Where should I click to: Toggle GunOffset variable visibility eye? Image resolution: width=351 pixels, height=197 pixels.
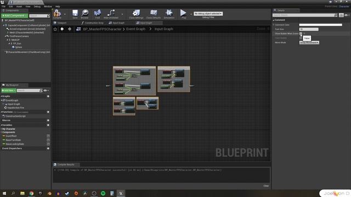[48, 136]
